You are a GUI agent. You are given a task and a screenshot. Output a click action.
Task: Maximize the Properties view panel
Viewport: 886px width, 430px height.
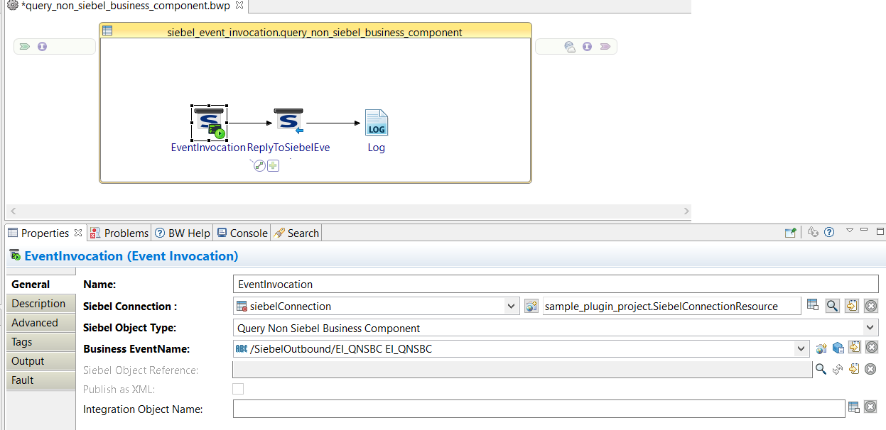coord(880,231)
